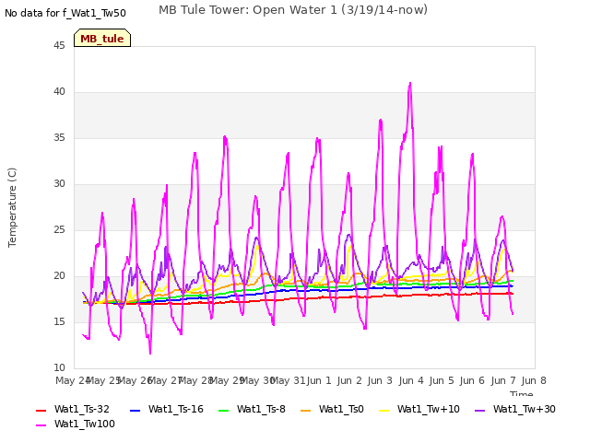Click the 25 y-axis tick label
Image resolution: width=590 pixels, height=442 pixels.
(59, 230)
